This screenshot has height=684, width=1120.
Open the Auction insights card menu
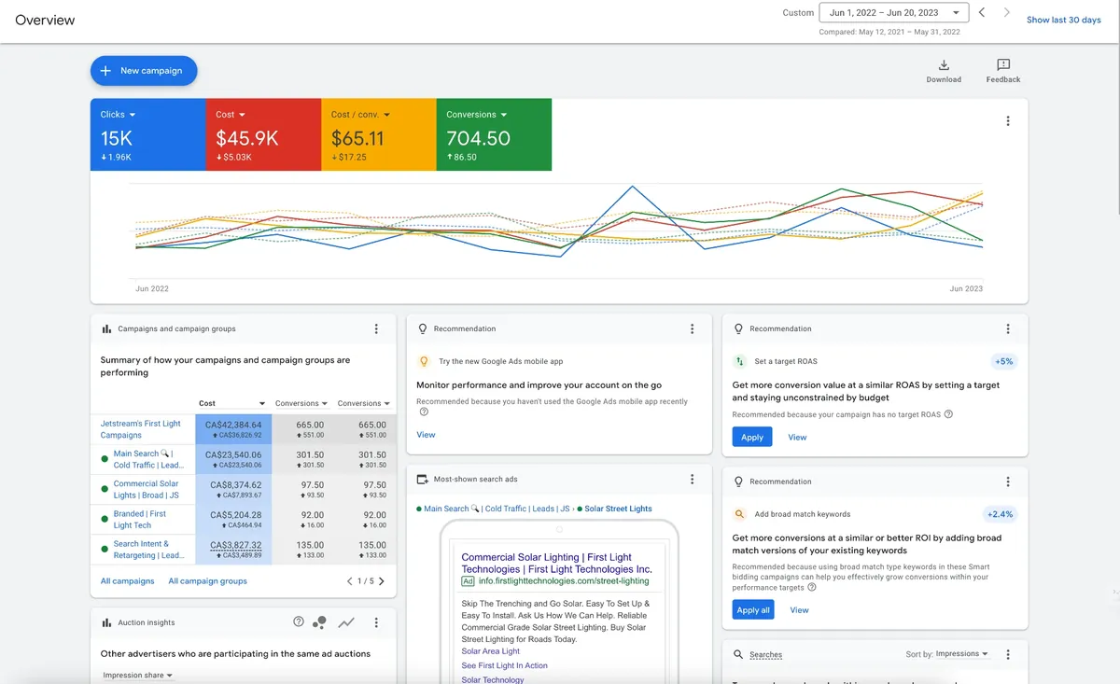pos(376,622)
